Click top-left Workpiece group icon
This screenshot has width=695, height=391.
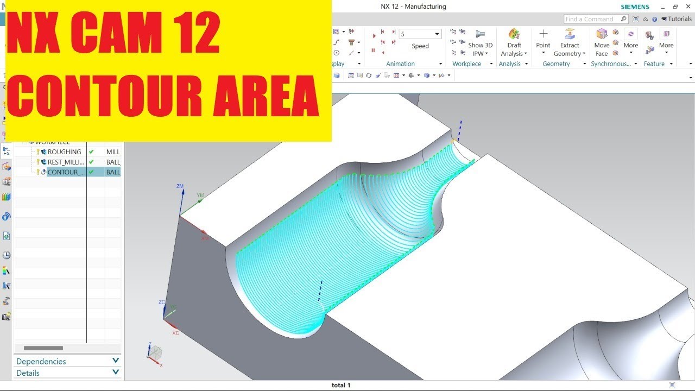tap(453, 31)
